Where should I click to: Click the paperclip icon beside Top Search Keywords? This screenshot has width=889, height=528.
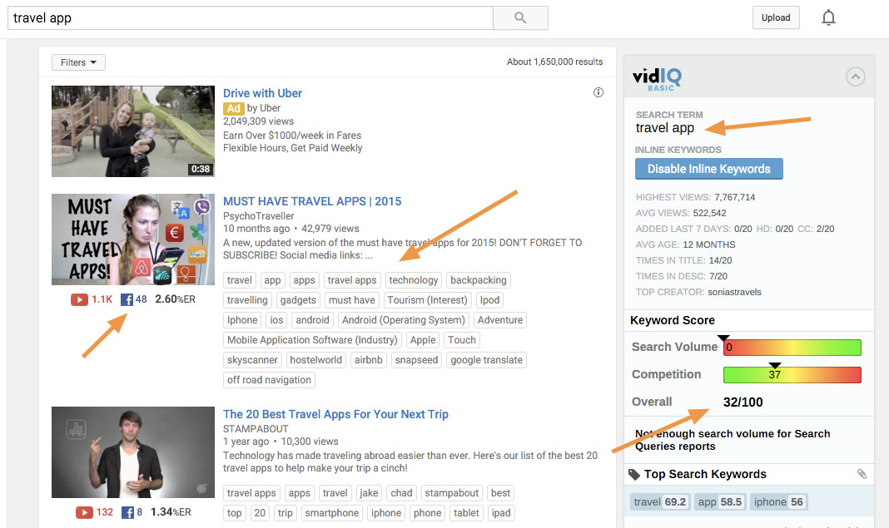(862, 474)
